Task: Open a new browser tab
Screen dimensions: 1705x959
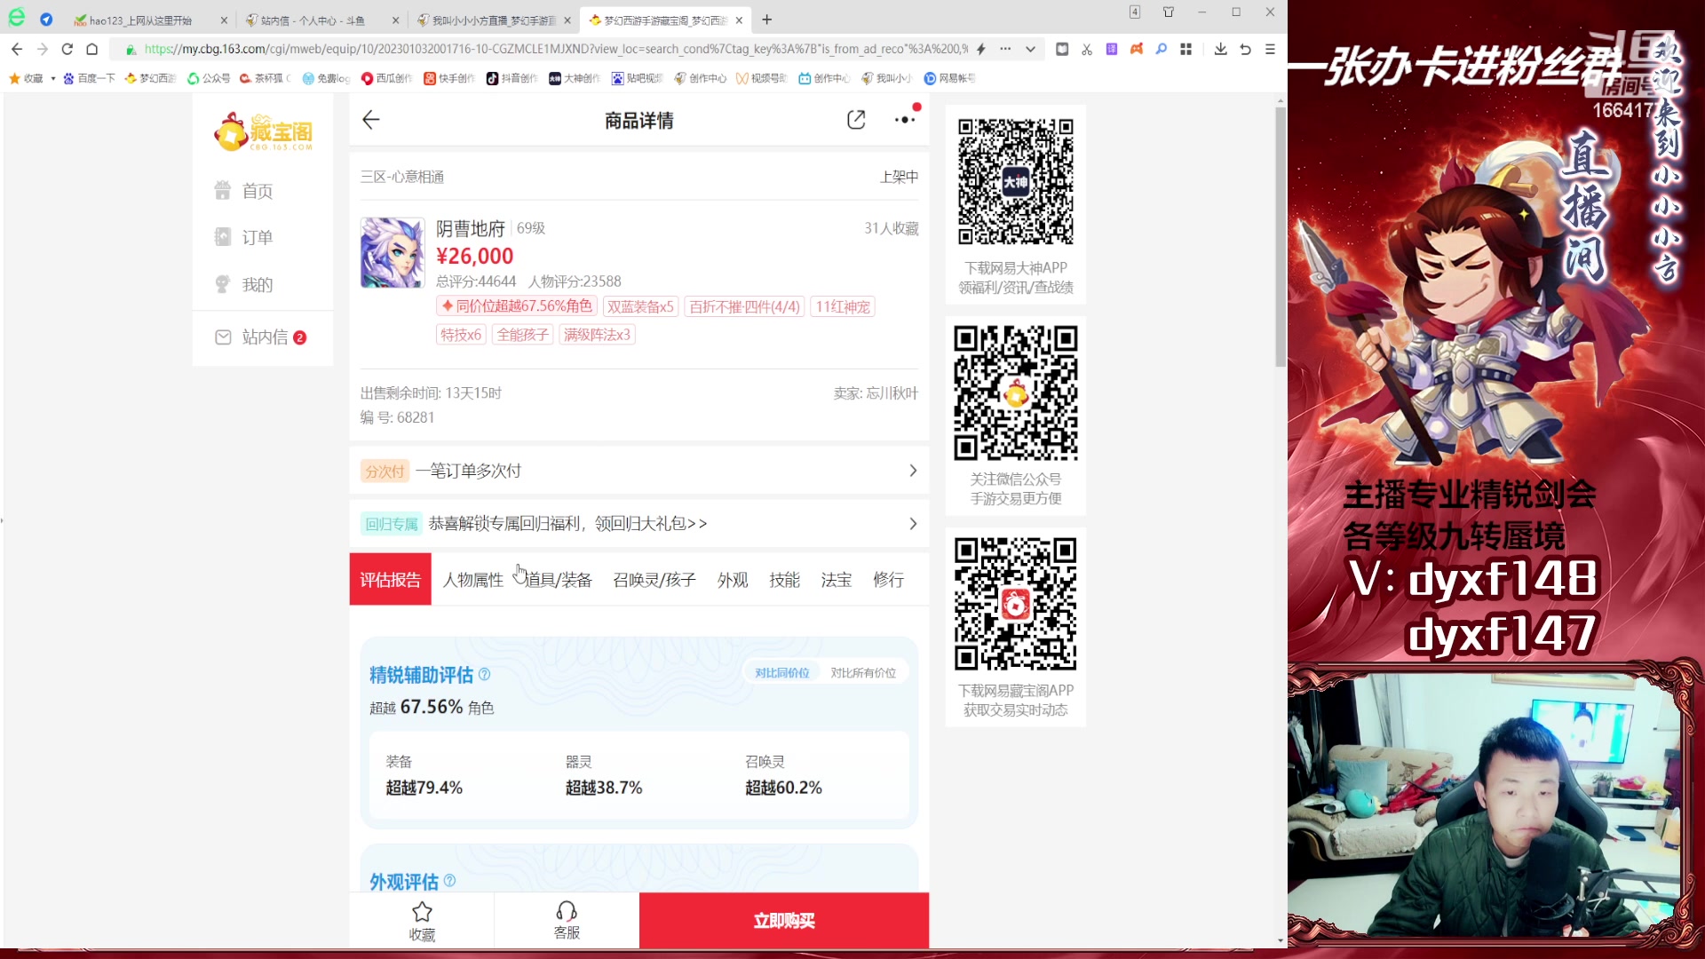Action: 767,20
